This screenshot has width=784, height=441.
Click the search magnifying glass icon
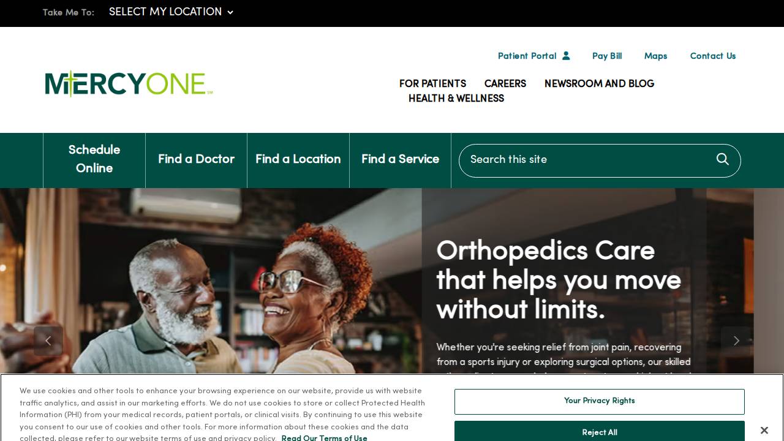(723, 159)
